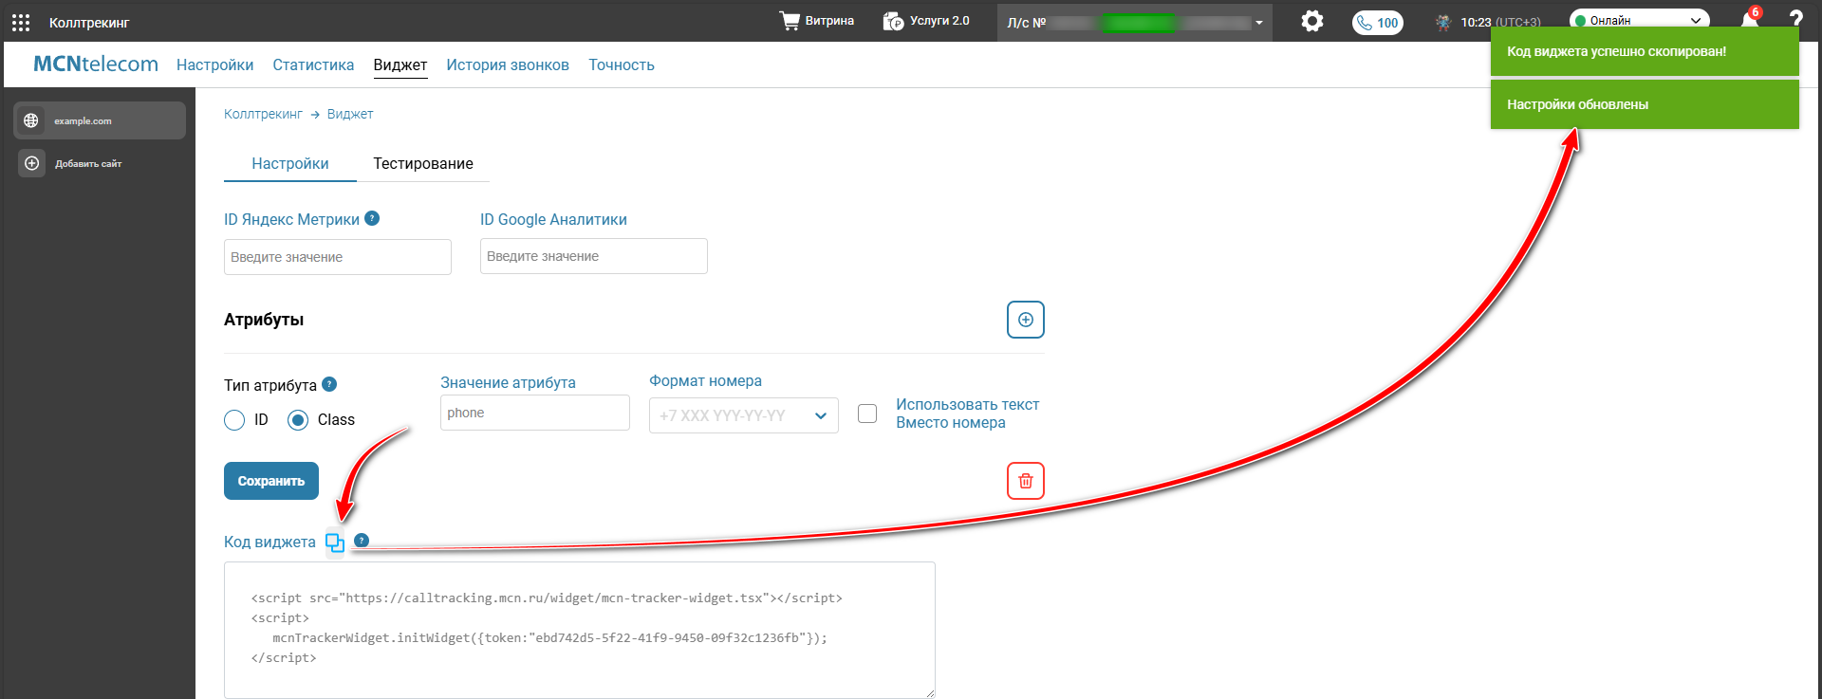1822x699 pixels.
Task: Click the phone balance 100 badge
Action: point(1378,23)
